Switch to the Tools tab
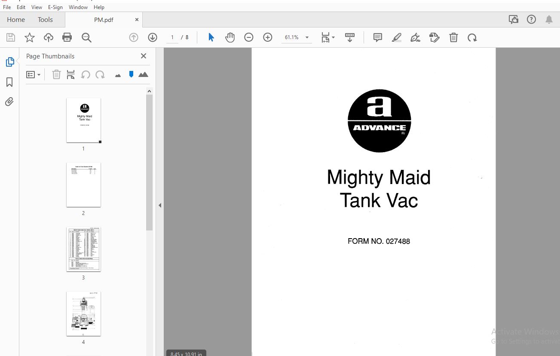This screenshot has height=356, width=560. (x=45, y=19)
